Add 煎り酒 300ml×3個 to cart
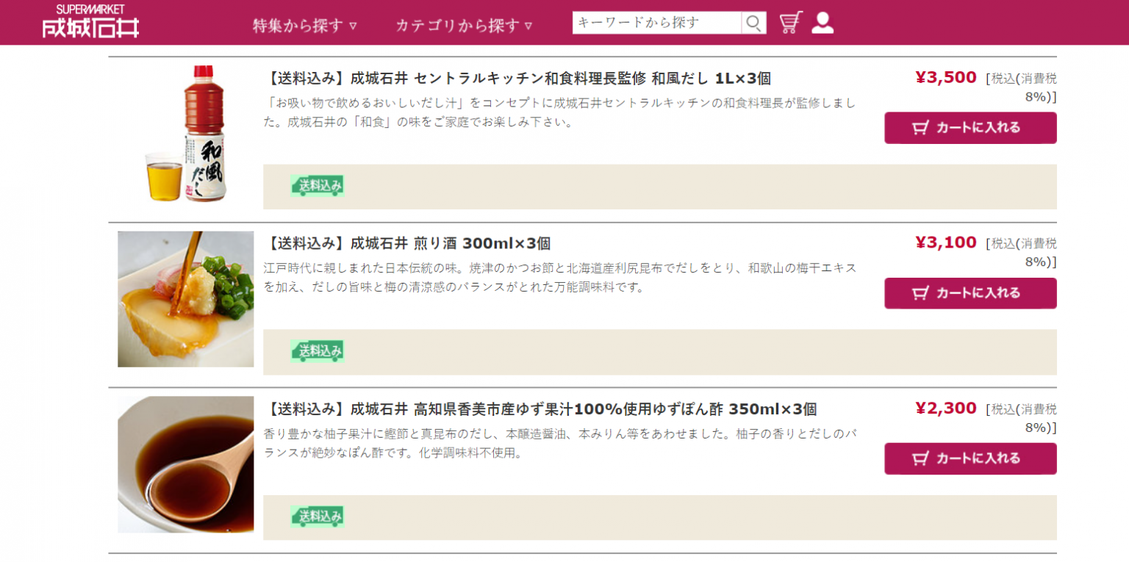Image resolution: width=1129 pixels, height=562 pixels. 970,293
